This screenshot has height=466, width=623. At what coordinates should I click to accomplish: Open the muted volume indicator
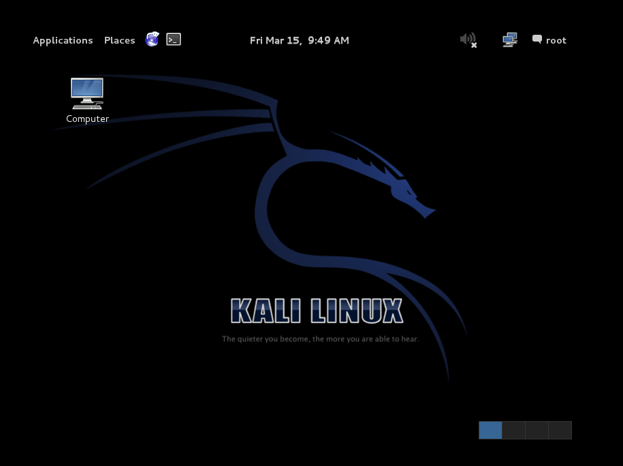[x=468, y=40]
